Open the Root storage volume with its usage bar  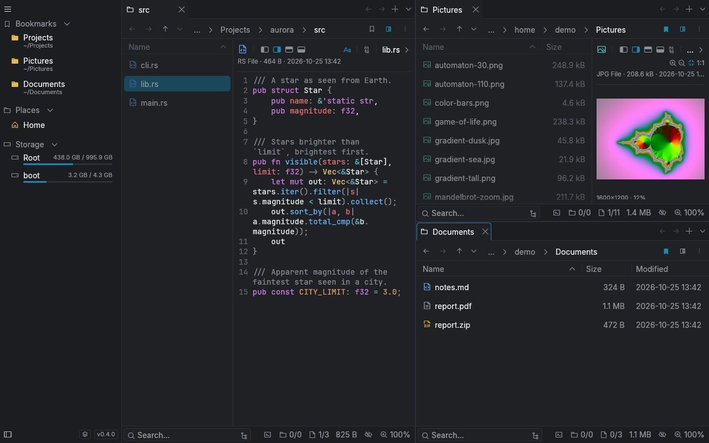61,159
